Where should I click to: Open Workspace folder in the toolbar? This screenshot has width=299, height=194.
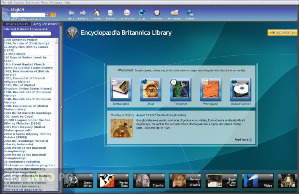coord(174,14)
